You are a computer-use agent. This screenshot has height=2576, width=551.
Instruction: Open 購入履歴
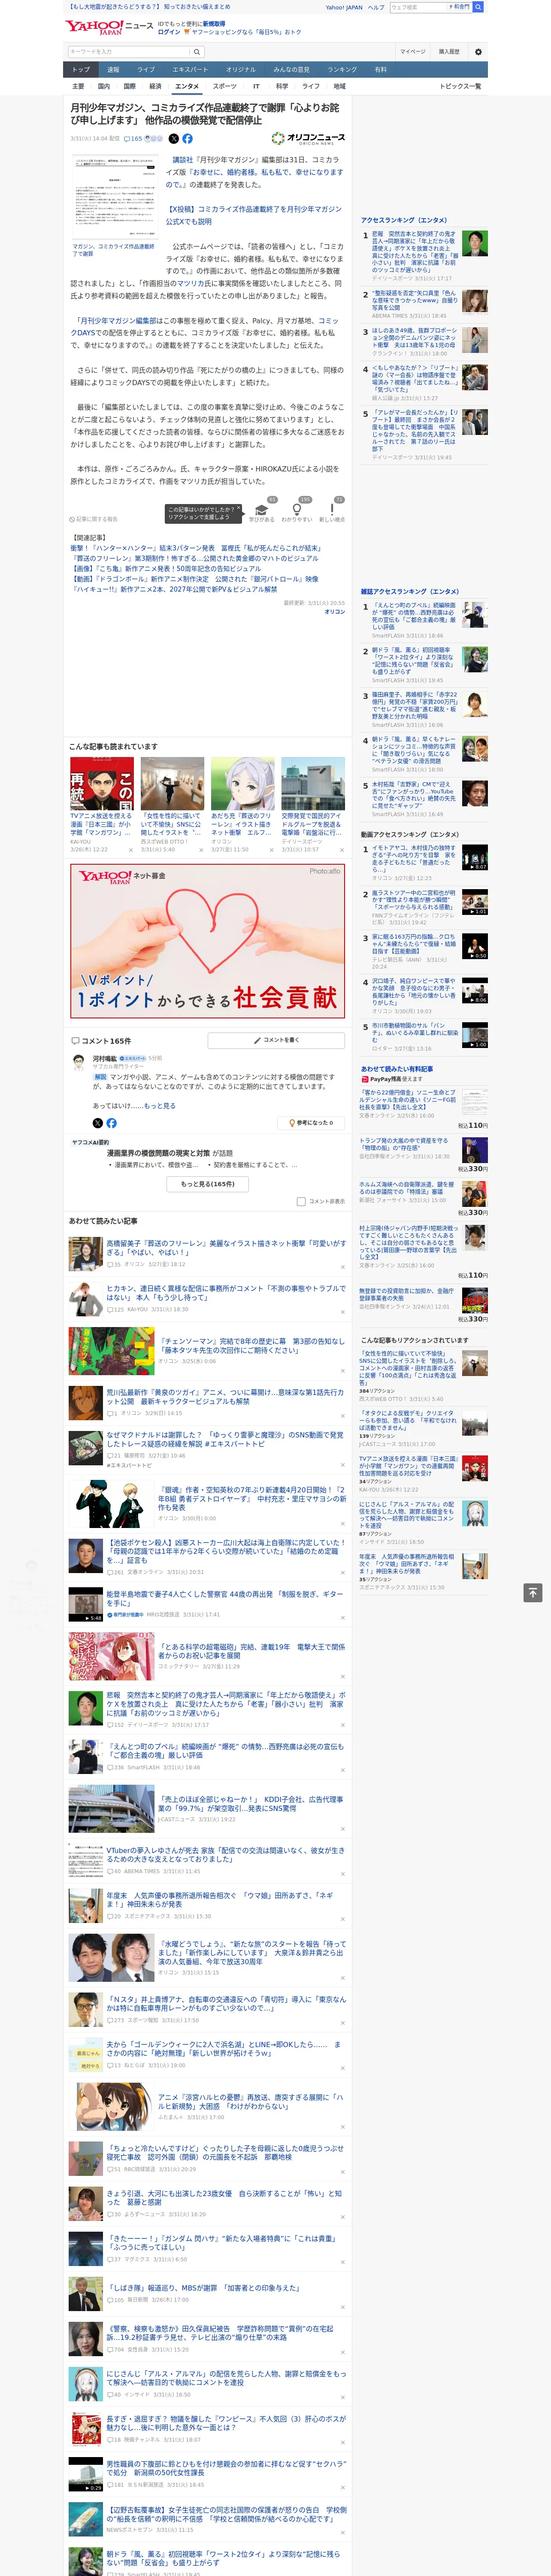(x=449, y=52)
